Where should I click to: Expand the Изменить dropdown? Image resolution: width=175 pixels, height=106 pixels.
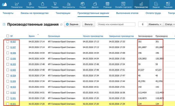click(x=155, y=24)
